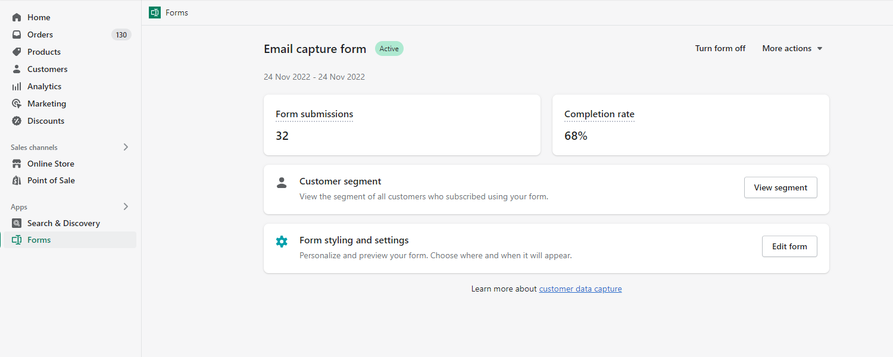The height and width of the screenshot is (357, 893).
Task: Open the More actions dropdown
Action: (x=792, y=48)
